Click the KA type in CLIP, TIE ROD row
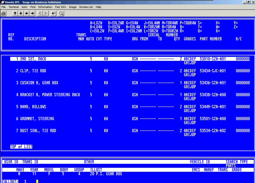The height and width of the screenshot is (183, 255). 106,71
